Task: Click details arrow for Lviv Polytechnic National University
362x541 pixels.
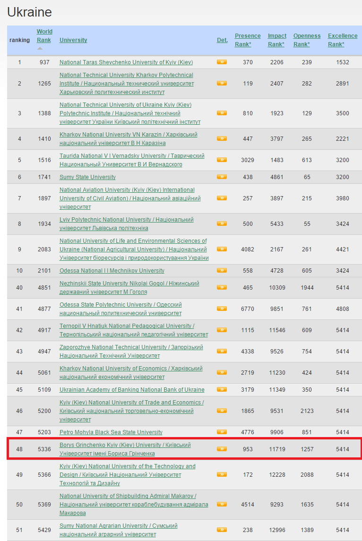Action: [222, 223]
